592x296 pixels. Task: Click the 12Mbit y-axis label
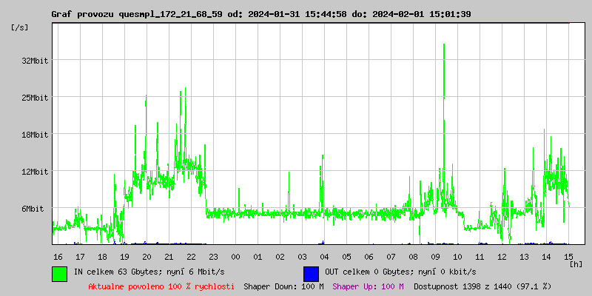(x=35, y=172)
